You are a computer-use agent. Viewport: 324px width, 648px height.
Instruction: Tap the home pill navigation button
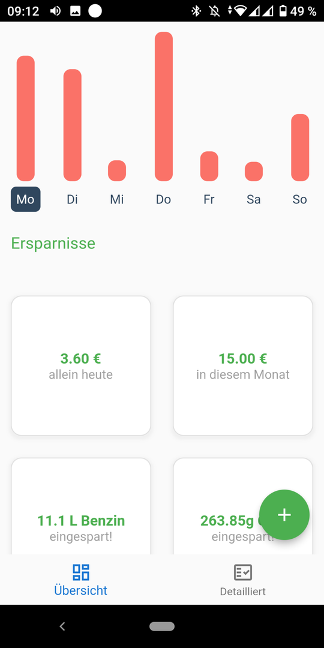[162, 626]
